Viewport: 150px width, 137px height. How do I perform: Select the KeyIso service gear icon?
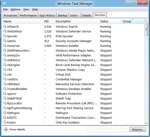click(x=5, y=122)
